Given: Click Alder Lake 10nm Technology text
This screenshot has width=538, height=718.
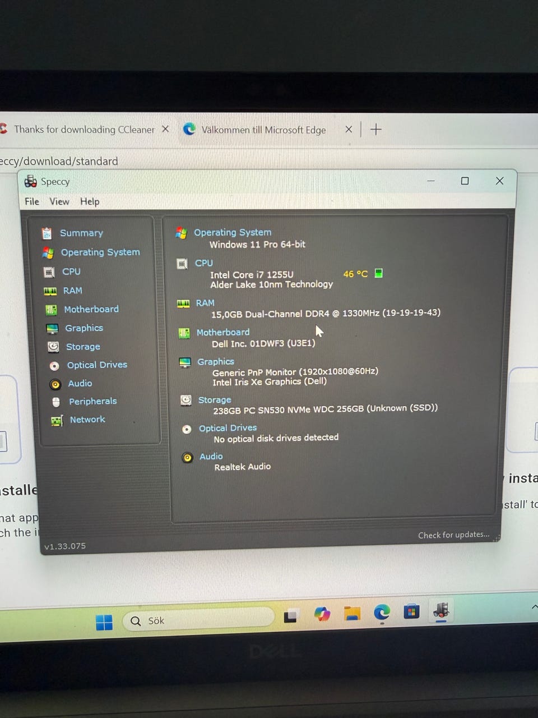Looking at the screenshot, I should point(272,285).
